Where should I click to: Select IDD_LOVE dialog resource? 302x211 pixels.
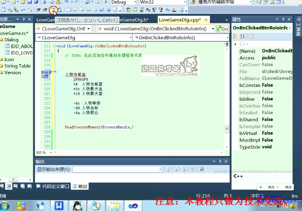[x=21, y=53]
